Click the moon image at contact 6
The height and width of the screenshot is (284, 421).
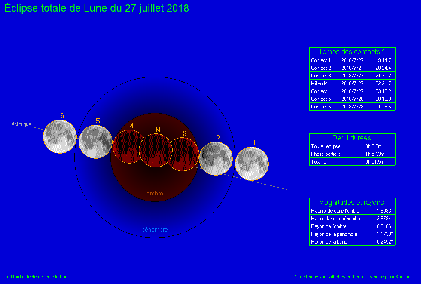pyautogui.click(x=60, y=137)
